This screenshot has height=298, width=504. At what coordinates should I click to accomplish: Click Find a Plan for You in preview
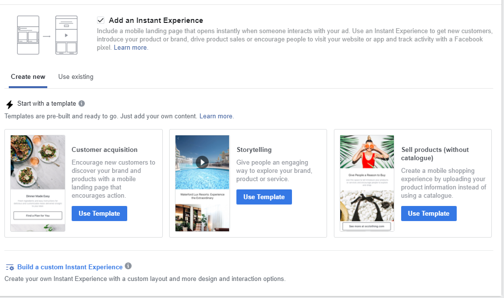38,215
